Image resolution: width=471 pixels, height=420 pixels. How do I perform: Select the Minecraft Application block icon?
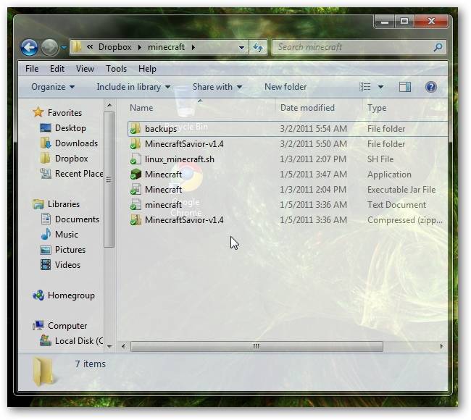[x=136, y=174]
